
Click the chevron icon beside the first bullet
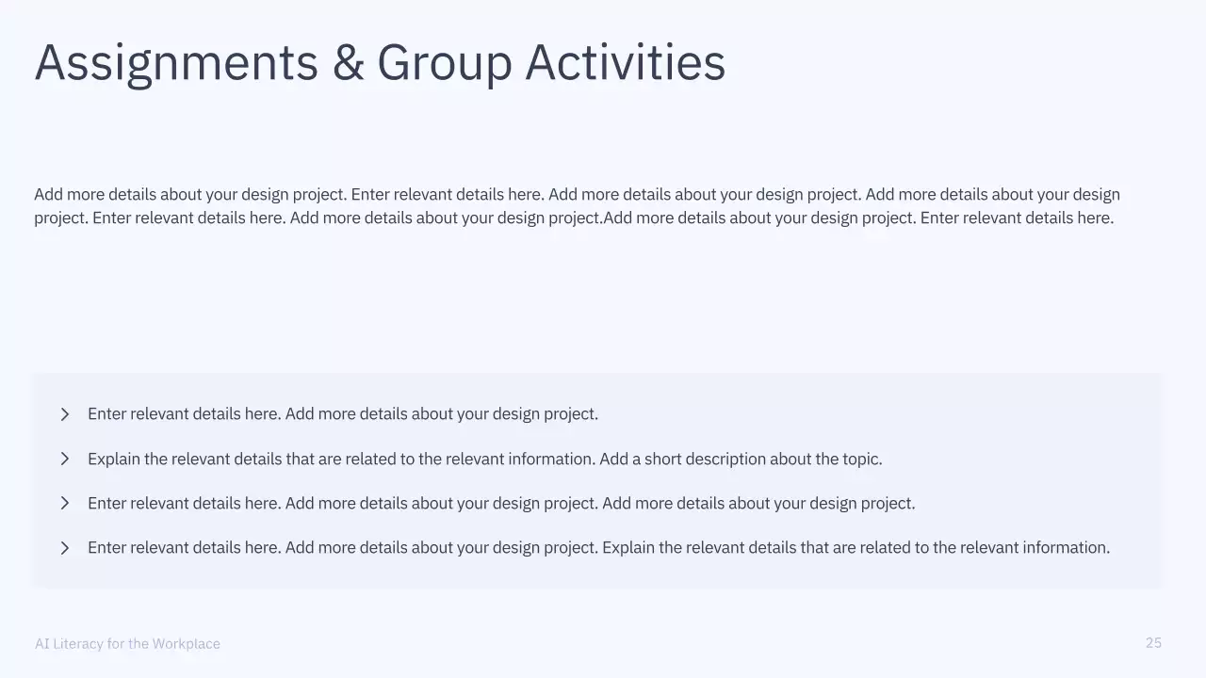tap(64, 414)
